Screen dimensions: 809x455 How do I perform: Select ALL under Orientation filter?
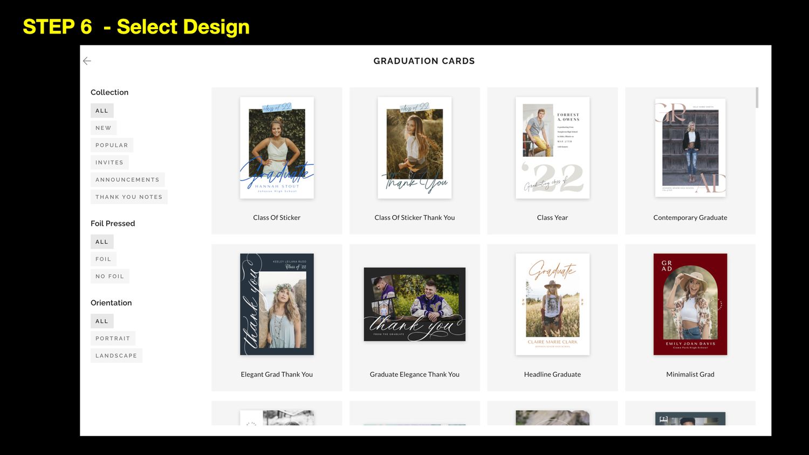point(102,321)
